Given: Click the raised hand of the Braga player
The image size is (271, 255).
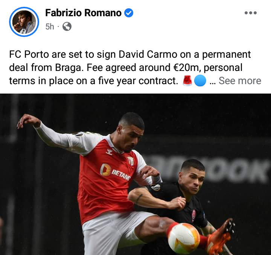Looking at the screenshot, I should [27, 121].
